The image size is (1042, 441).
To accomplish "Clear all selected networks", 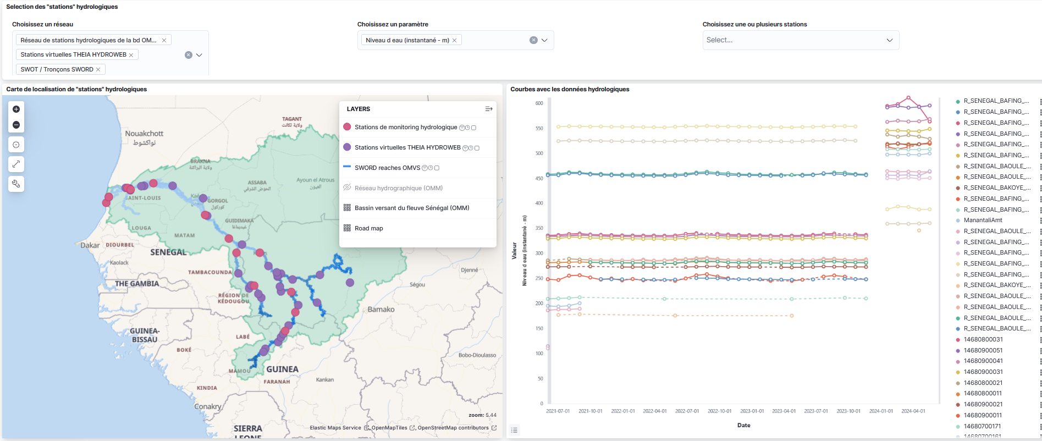I will coord(188,55).
